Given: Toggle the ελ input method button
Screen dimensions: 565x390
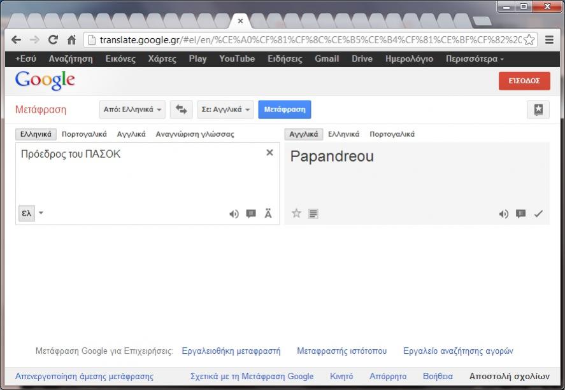Looking at the screenshot, I should 27,213.
